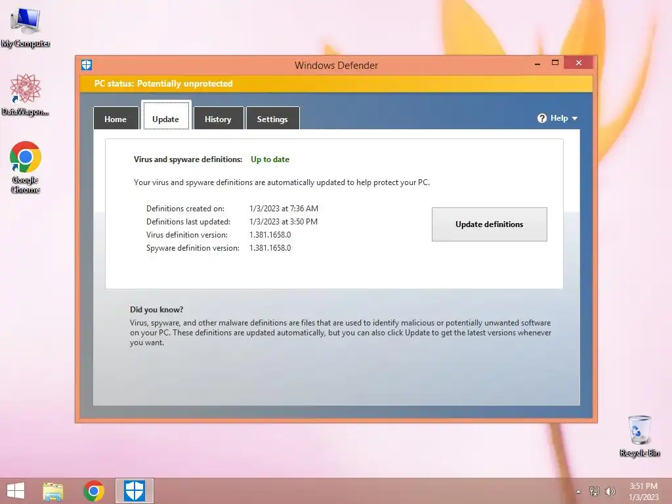Close the Windows Defender window
Screen dimensions: 672x504
(579, 63)
